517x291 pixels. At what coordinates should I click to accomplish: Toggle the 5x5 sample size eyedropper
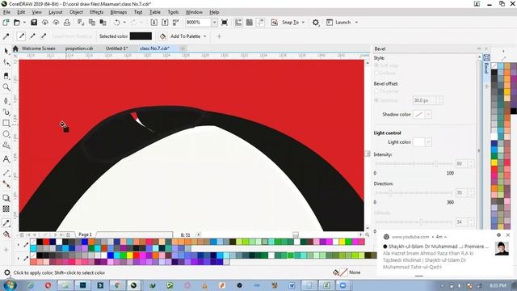[x=43, y=36]
